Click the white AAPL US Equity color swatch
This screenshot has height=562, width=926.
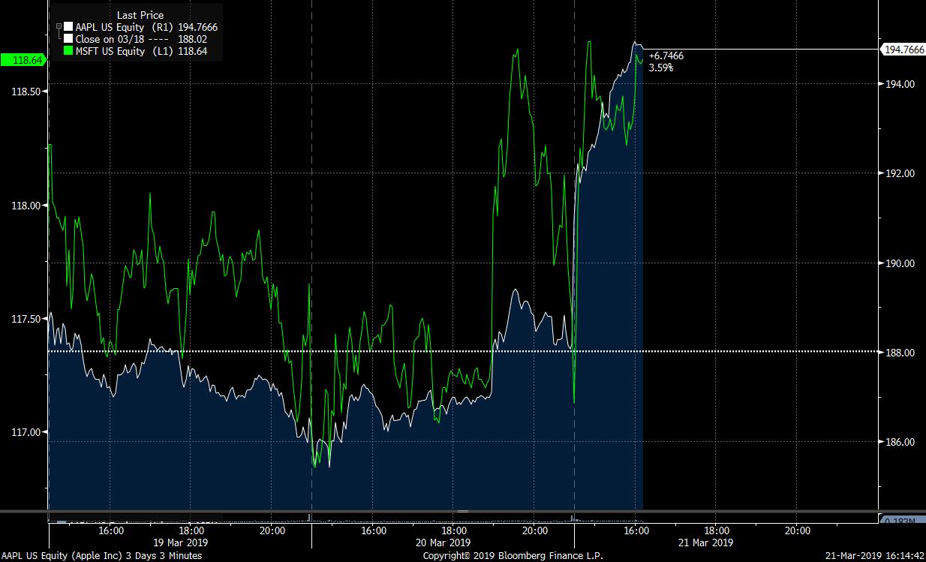(69, 28)
